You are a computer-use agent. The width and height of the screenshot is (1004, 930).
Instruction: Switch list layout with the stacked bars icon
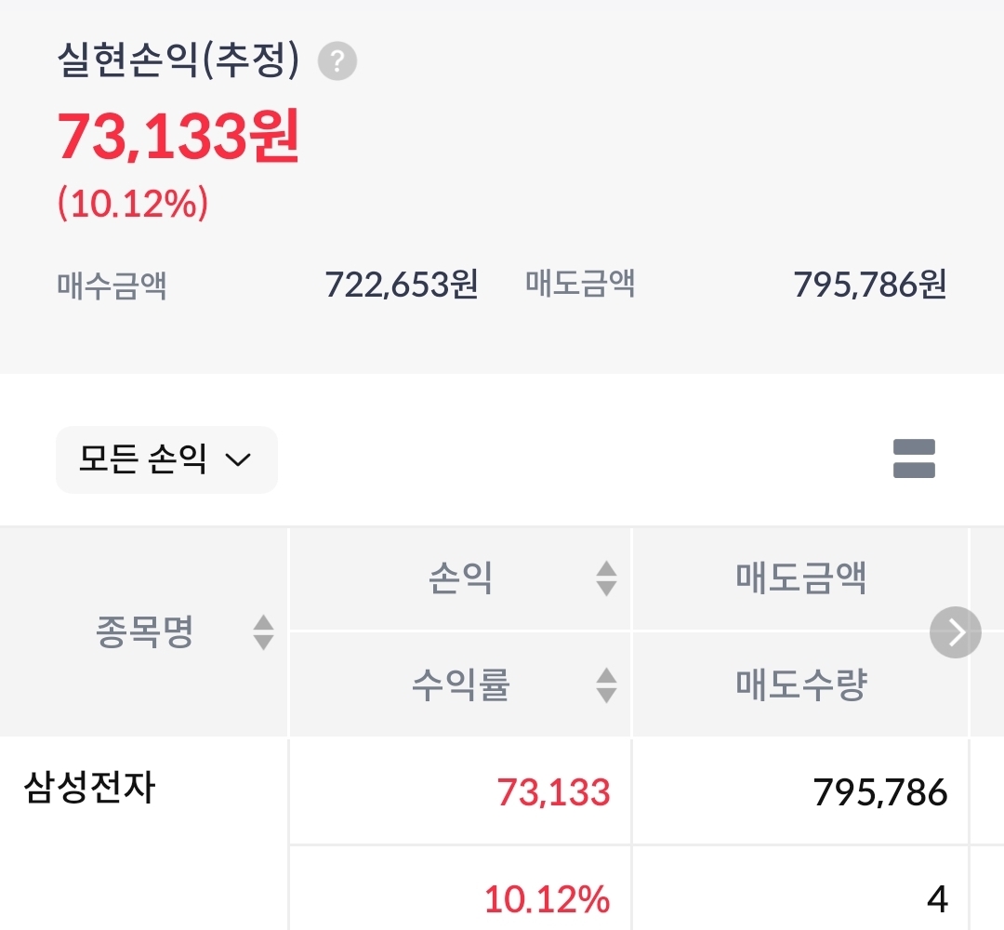[x=914, y=458]
